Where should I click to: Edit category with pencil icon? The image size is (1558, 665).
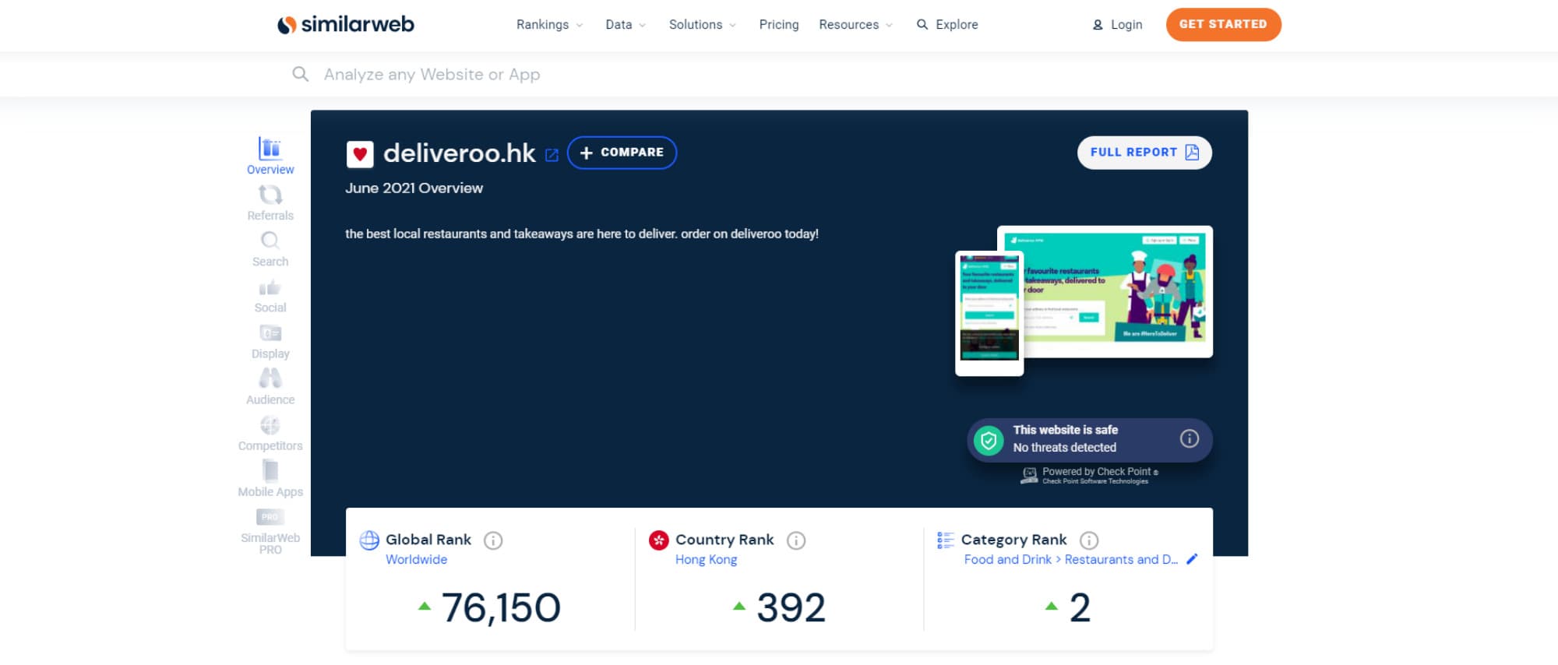[1191, 559]
